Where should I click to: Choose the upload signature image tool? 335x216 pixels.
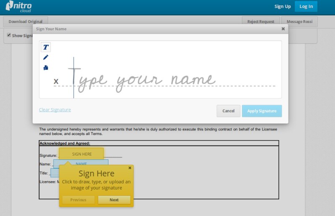pos(46,68)
